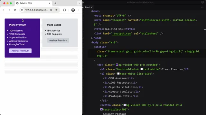Open a new browser tab
The height and width of the screenshot is (115, 206).
(55, 3)
